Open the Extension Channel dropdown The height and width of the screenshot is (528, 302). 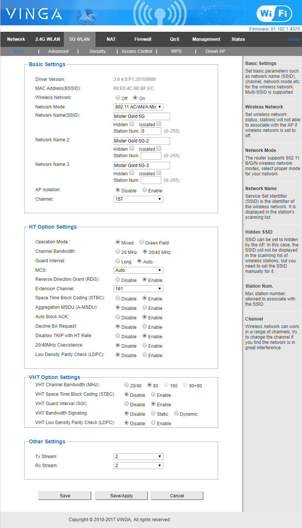click(138, 289)
